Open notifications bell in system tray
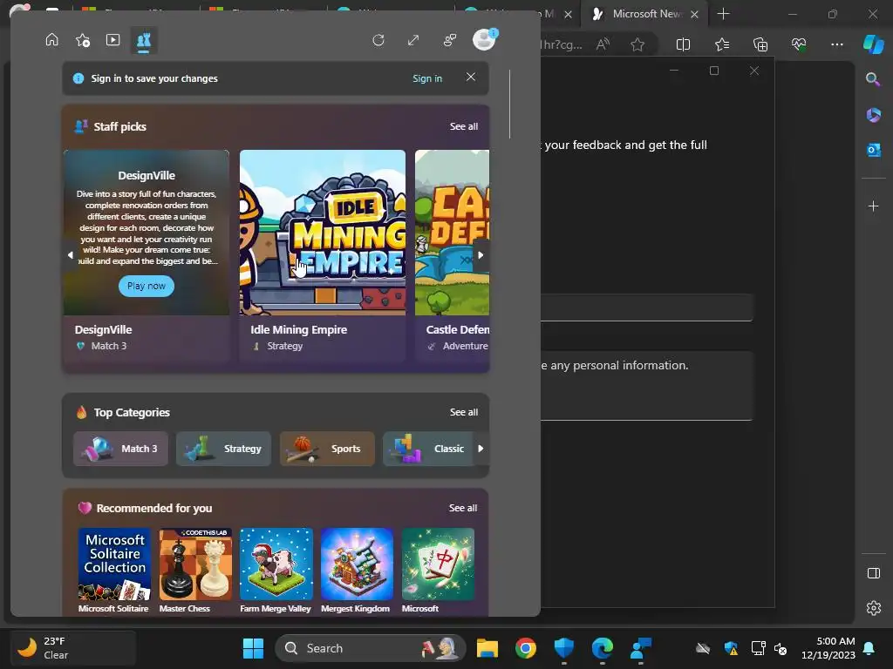The image size is (893, 669). click(x=869, y=648)
